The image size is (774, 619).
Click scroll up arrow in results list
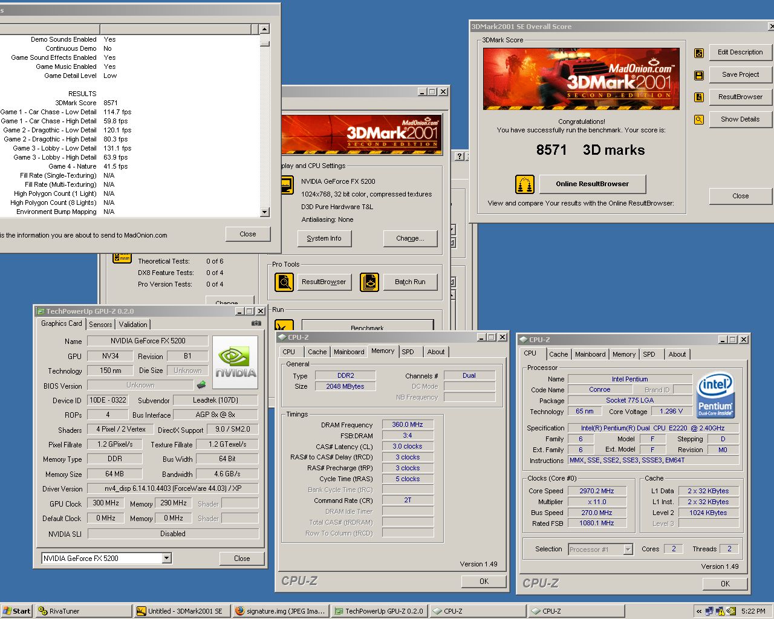(264, 29)
